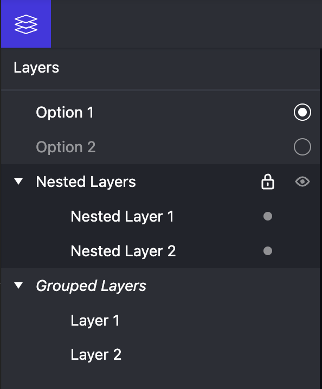Select the Option 2 radio button
This screenshot has height=389, width=322.
point(302,147)
